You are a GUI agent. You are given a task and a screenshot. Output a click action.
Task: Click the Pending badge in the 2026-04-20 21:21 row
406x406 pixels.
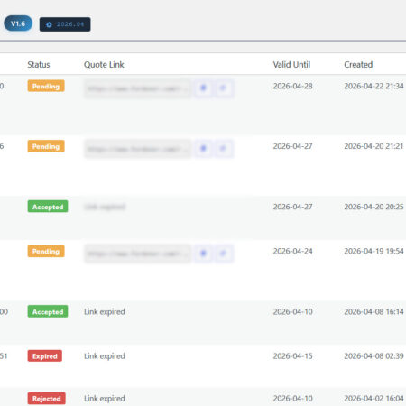coord(46,146)
